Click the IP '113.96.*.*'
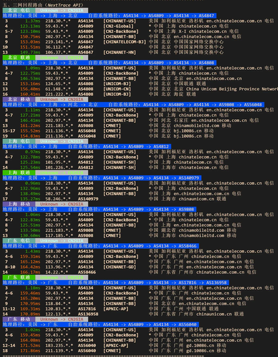 point(58,267)
